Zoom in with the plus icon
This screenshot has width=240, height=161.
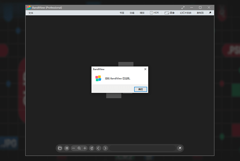(x=85, y=148)
